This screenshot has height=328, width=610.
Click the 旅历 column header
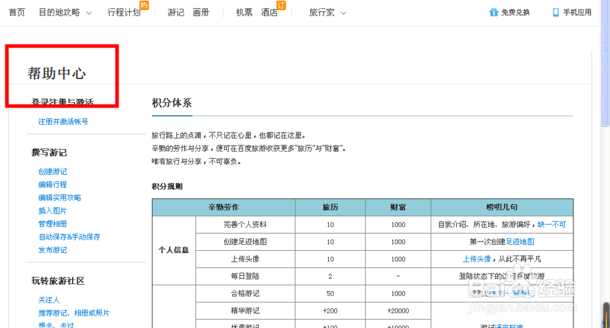point(330,208)
